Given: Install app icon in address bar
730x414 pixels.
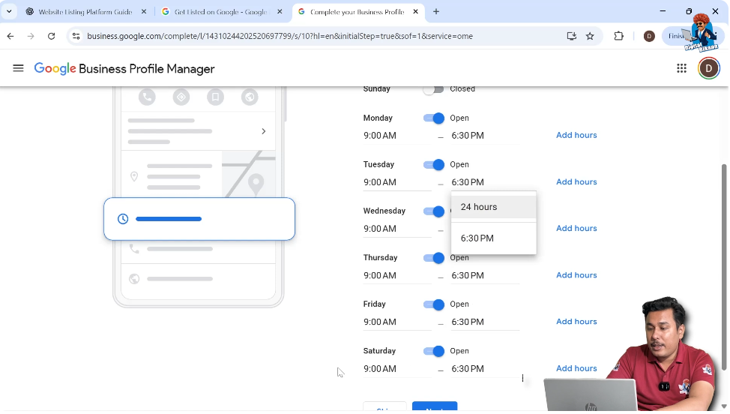Looking at the screenshot, I should [572, 36].
